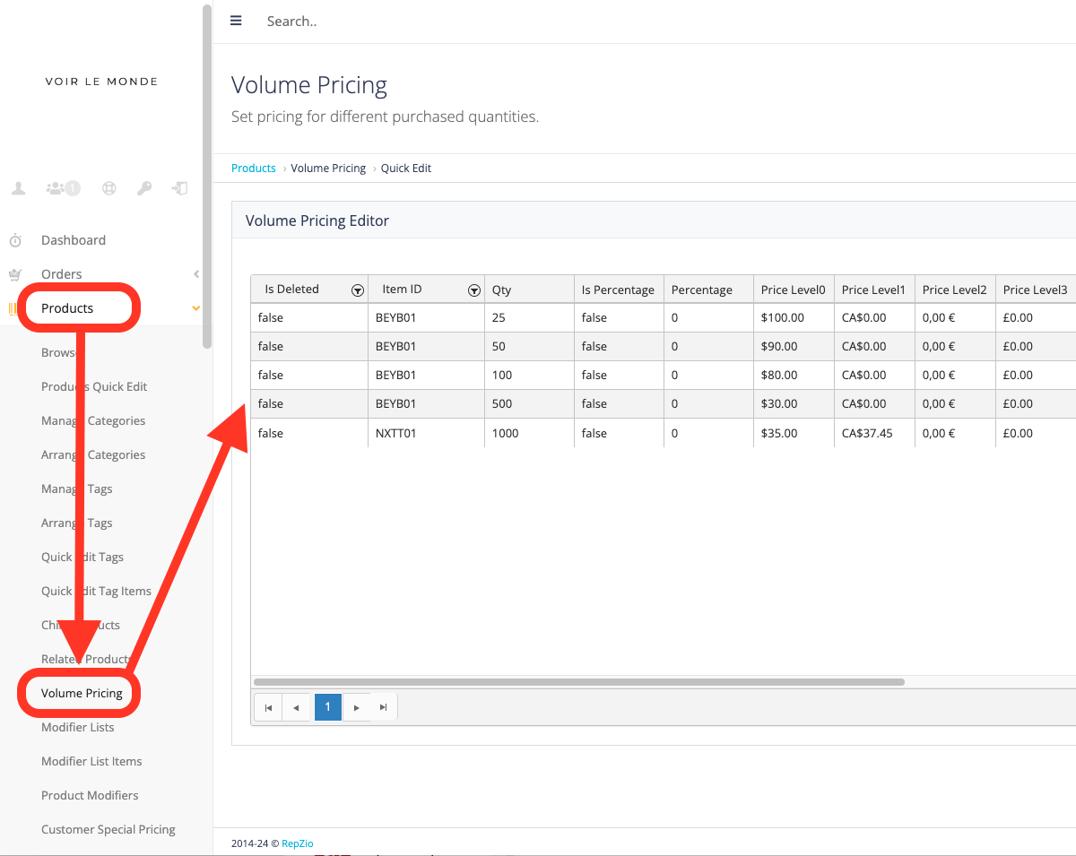
Task: Open Customer Special Pricing menu item
Action: click(108, 829)
